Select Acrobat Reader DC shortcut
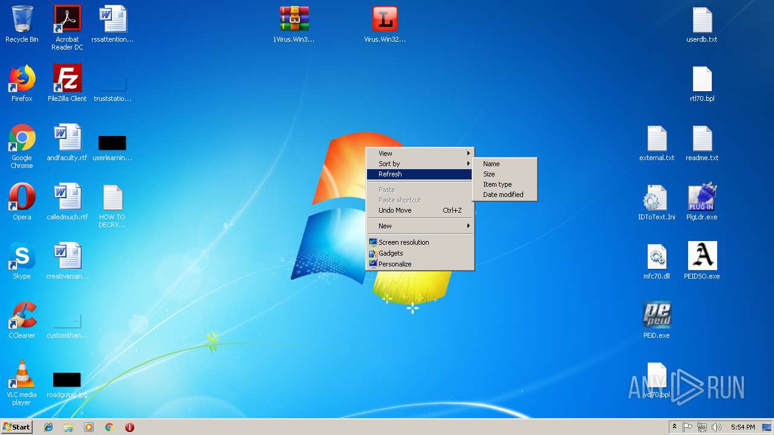 click(x=67, y=27)
